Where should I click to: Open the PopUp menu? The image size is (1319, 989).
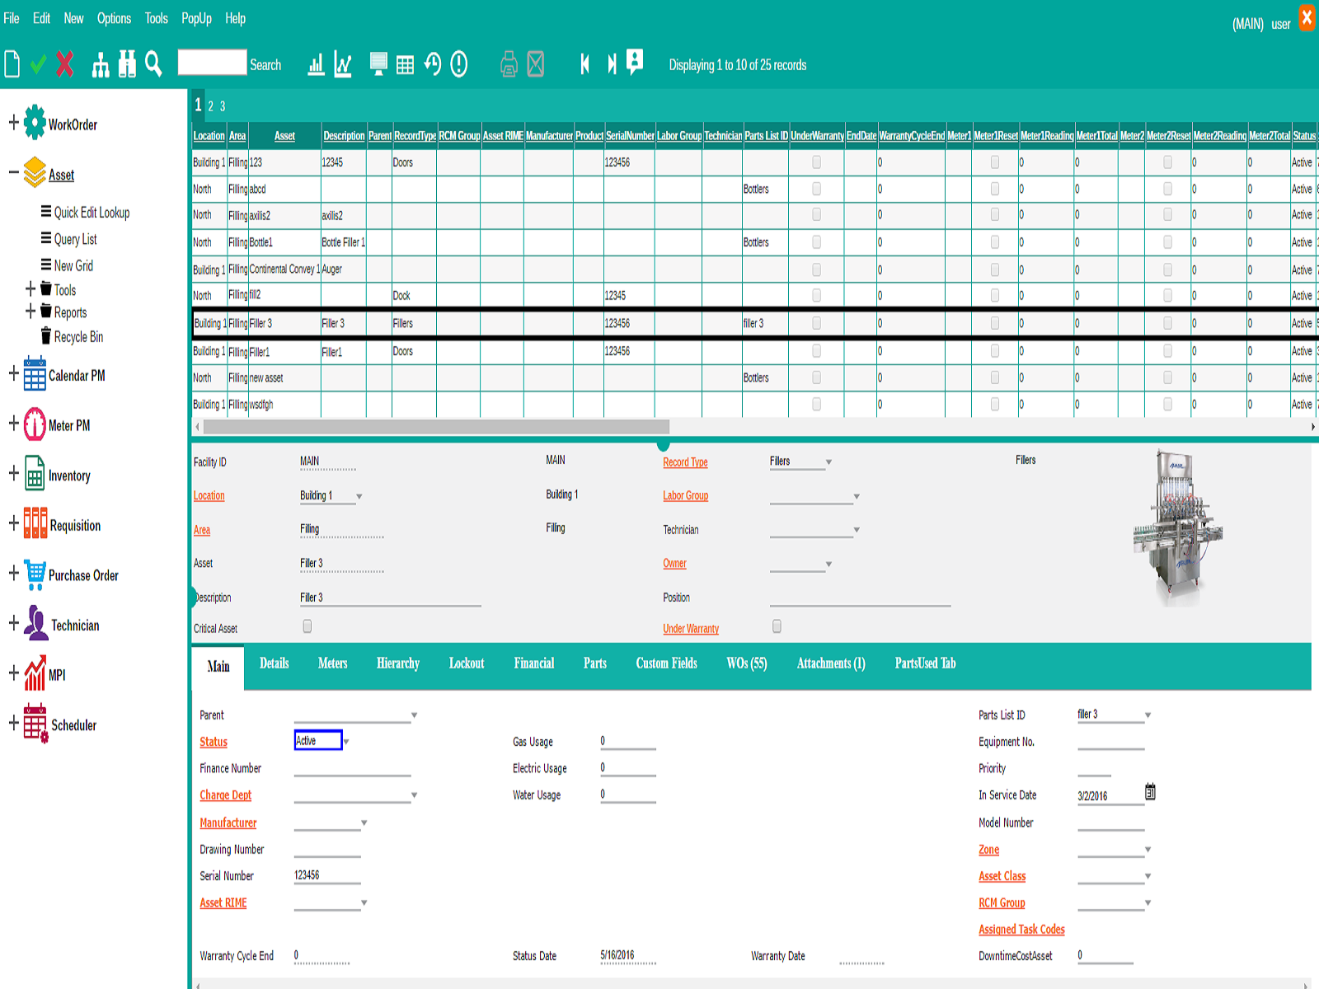tap(196, 18)
